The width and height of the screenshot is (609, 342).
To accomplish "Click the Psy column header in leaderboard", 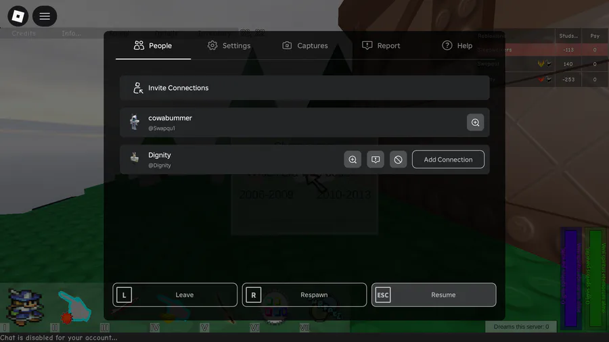I will (595, 36).
